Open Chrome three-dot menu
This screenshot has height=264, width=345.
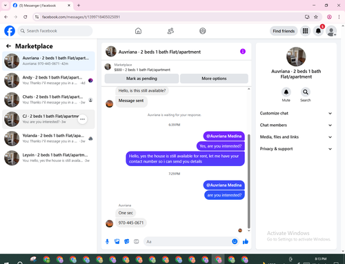click(x=339, y=17)
